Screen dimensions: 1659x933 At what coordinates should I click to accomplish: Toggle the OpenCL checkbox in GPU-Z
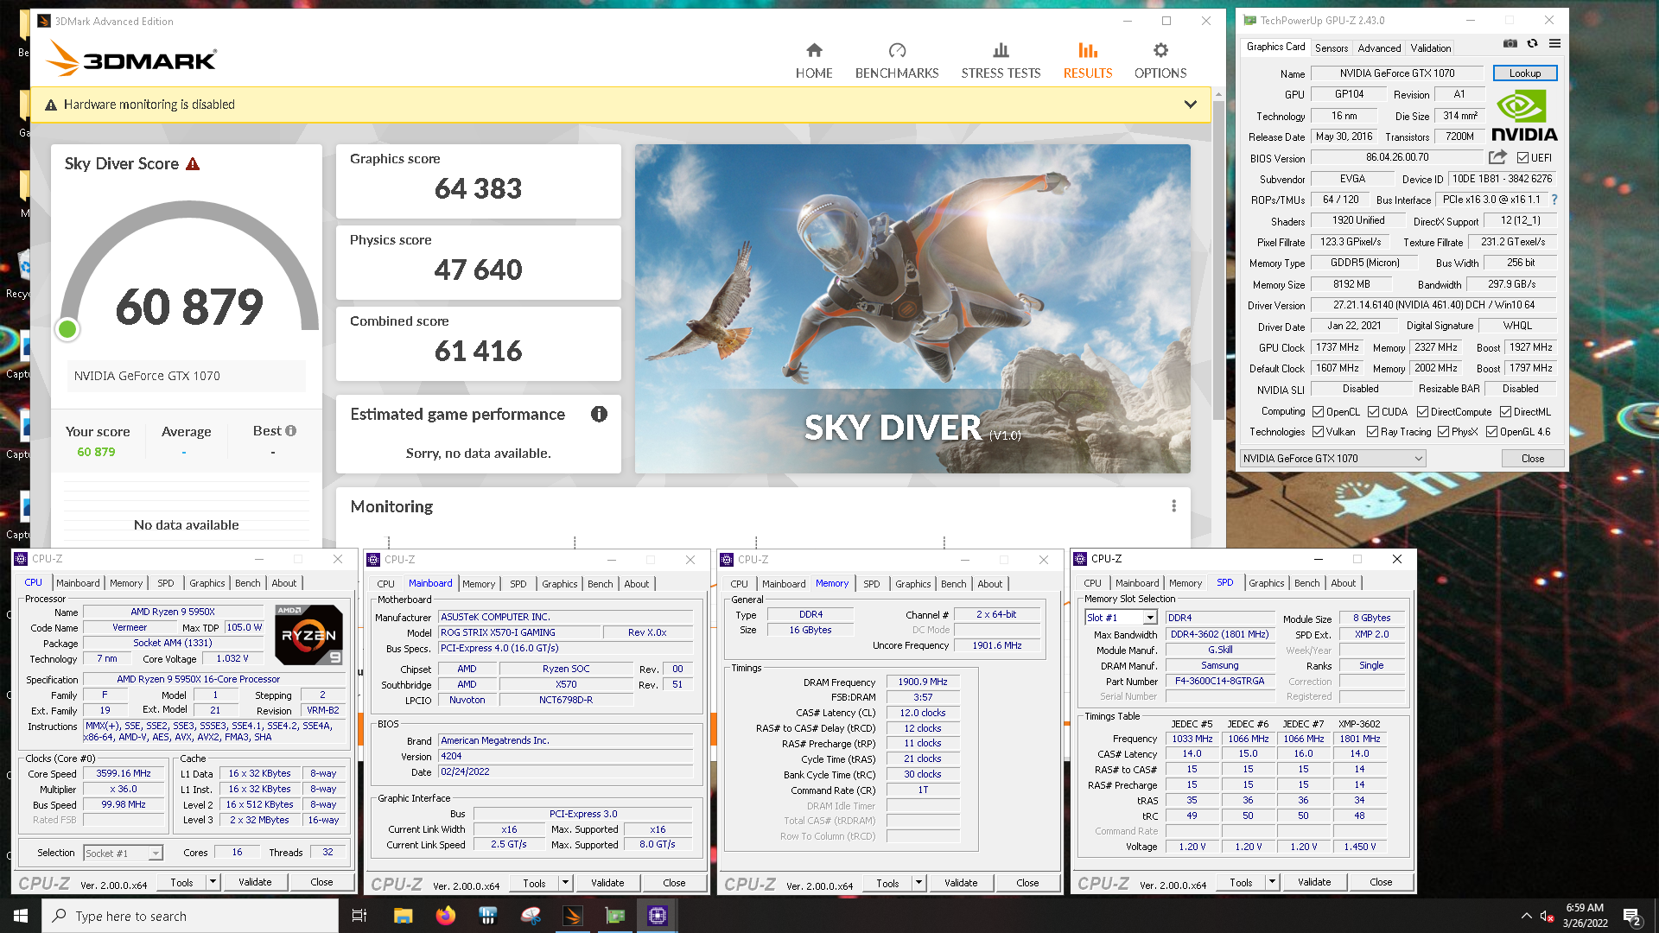[x=1319, y=412]
